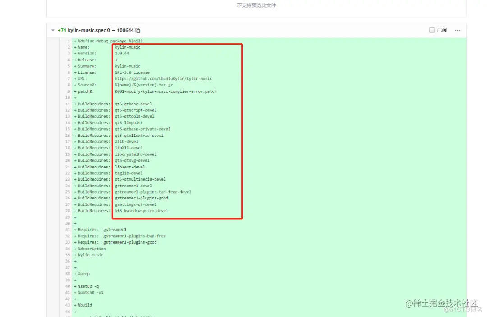Click the gsettings-qt-devel line
This screenshot has width=487, height=317.
[115, 205]
